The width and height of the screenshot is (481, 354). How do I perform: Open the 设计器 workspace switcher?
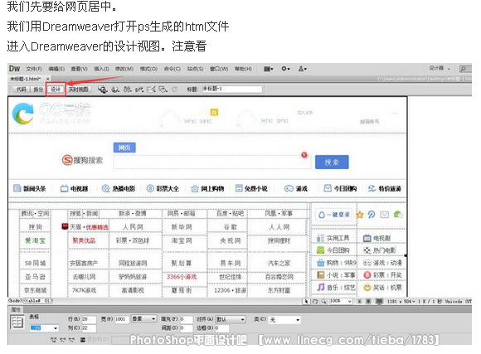pos(440,68)
